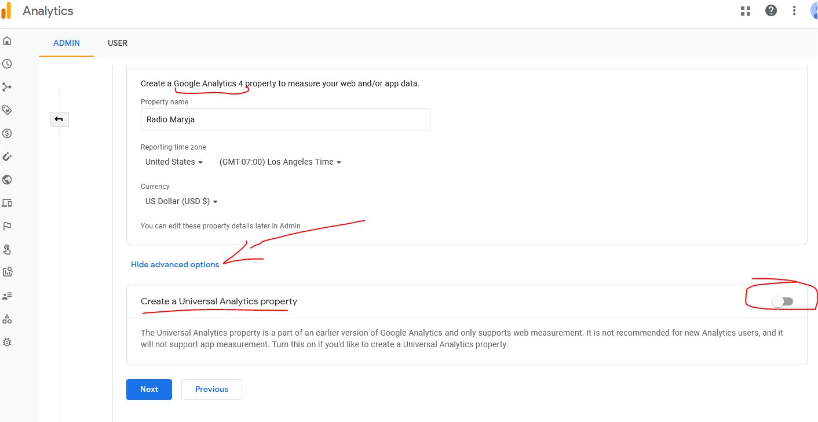This screenshot has height=422, width=818.
Task: Click the Reporting time zone label
Action: point(173,147)
